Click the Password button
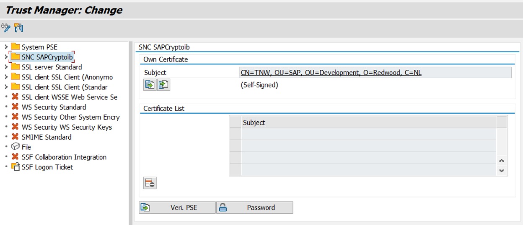The height and width of the screenshot is (225, 523). (255, 207)
